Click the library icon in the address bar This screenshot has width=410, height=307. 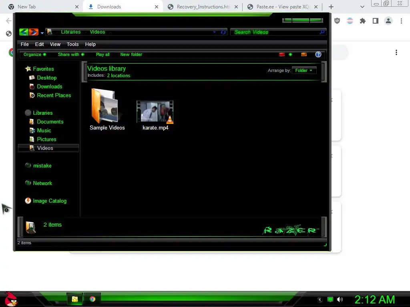point(50,32)
